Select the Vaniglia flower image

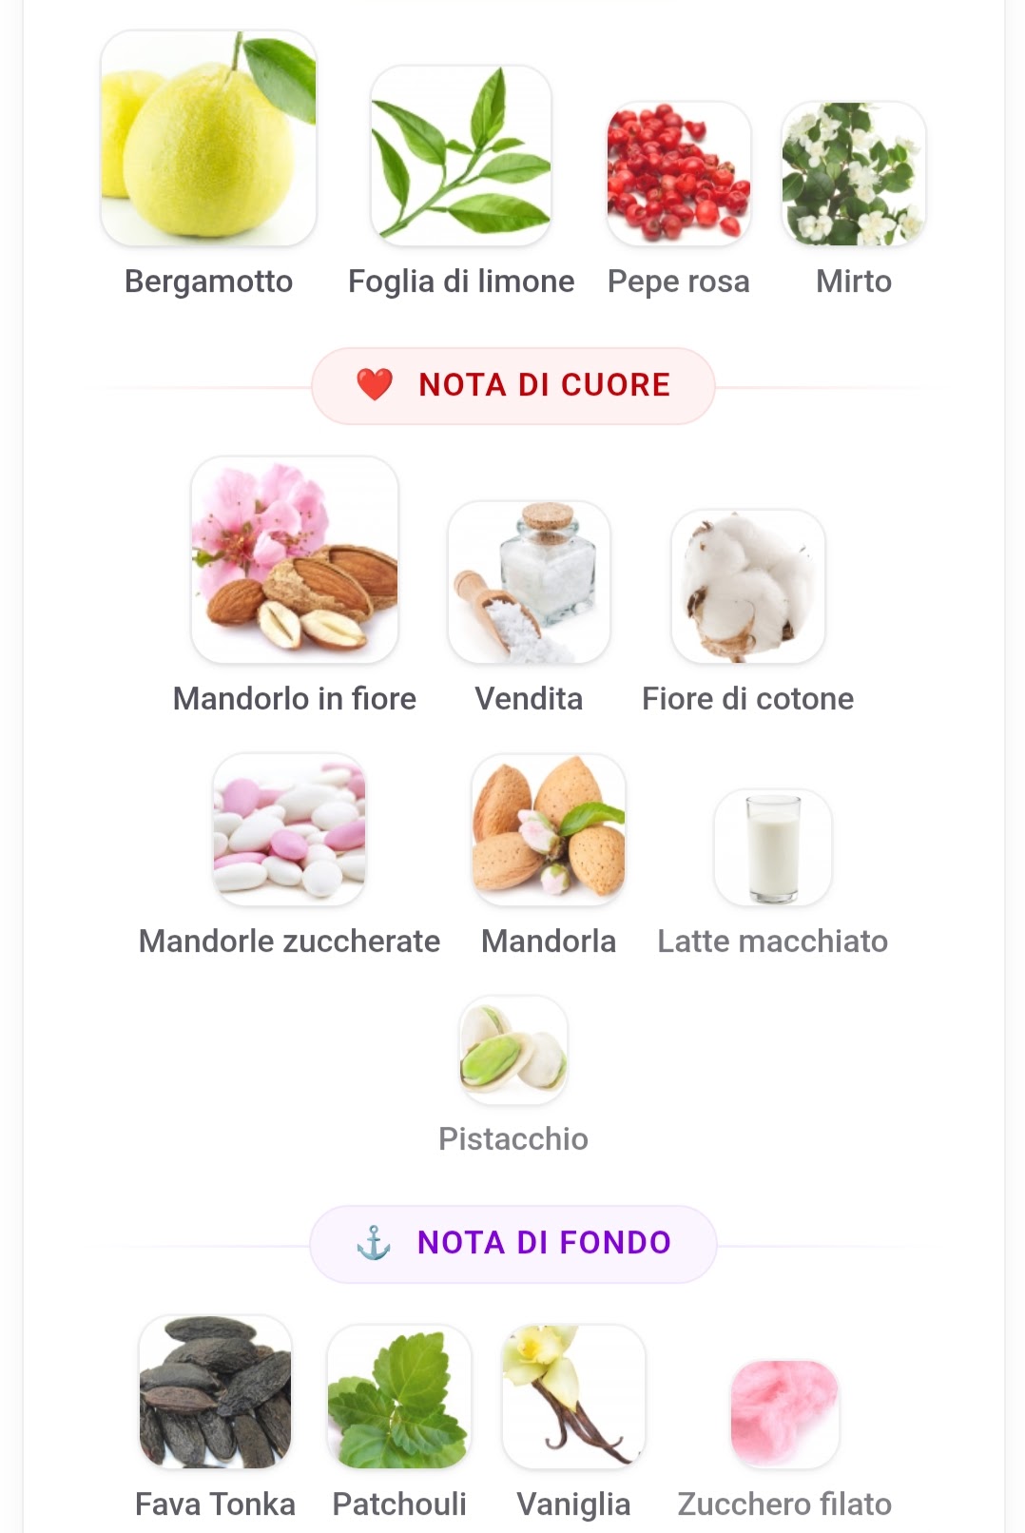(x=573, y=1397)
